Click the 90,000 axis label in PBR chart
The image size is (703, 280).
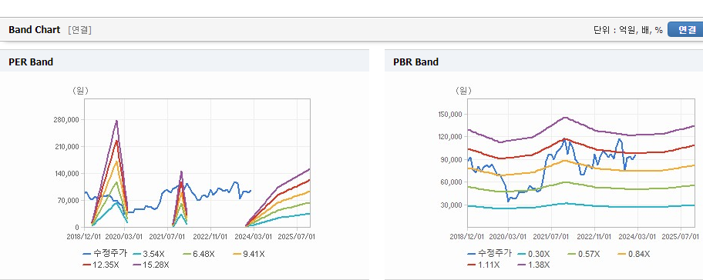coord(452,160)
